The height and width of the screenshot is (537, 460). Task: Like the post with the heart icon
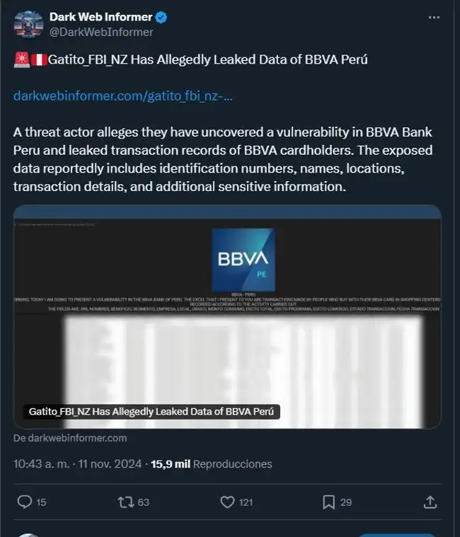click(227, 502)
